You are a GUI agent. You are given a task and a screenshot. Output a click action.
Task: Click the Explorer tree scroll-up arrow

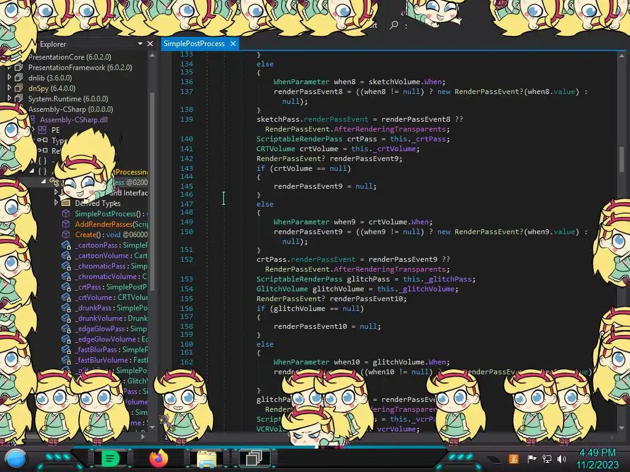click(x=153, y=55)
